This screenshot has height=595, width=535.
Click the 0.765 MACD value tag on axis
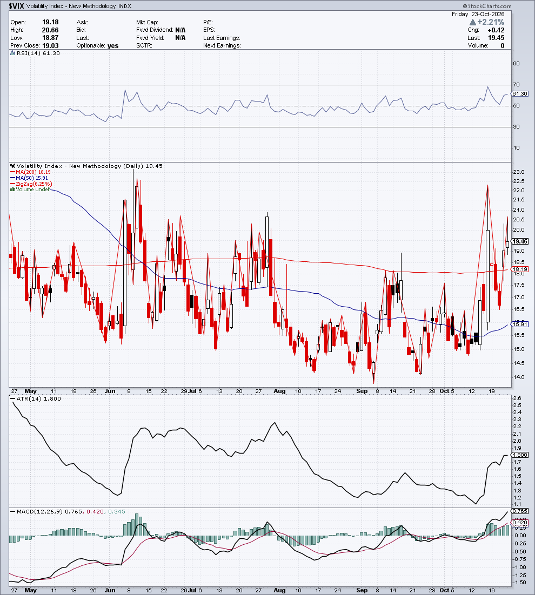point(520,511)
